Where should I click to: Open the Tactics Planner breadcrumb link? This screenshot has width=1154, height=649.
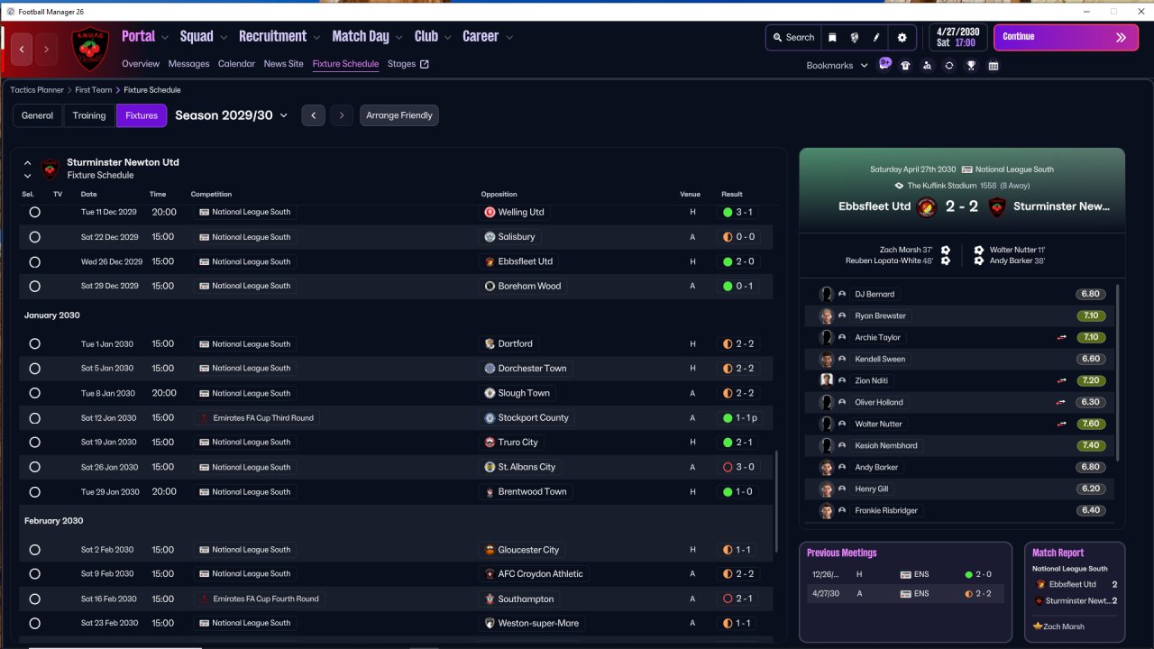(37, 90)
